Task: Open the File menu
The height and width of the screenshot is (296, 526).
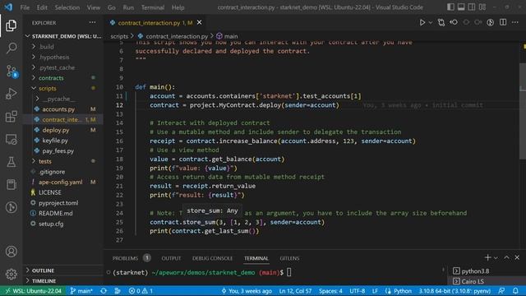Action: point(25,7)
